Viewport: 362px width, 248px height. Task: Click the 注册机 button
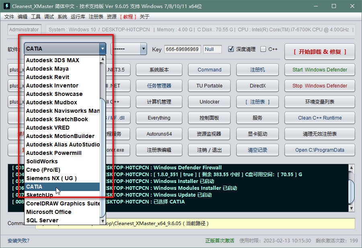(x=258, y=70)
